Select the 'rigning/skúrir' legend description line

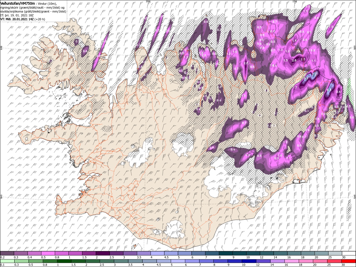pos(33,7)
